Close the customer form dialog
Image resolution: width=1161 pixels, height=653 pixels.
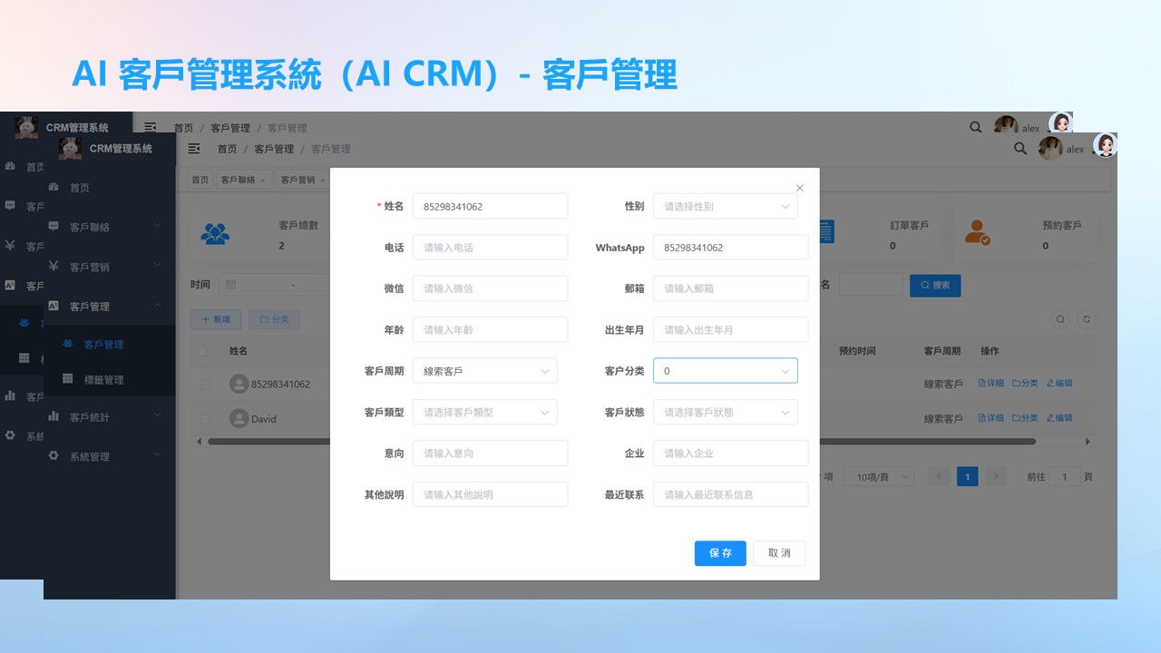click(x=799, y=189)
